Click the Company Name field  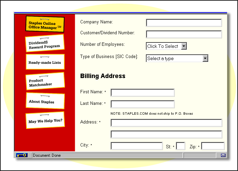pyautogui.click(x=184, y=23)
